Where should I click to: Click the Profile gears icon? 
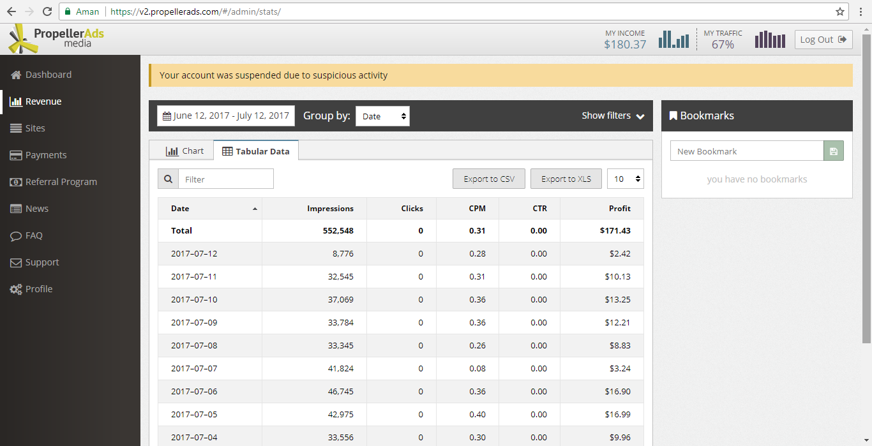click(x=16, y=290)
